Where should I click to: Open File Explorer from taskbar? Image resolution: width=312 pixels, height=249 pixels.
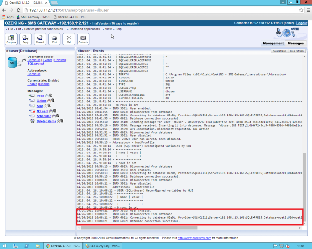click(38, 246)
